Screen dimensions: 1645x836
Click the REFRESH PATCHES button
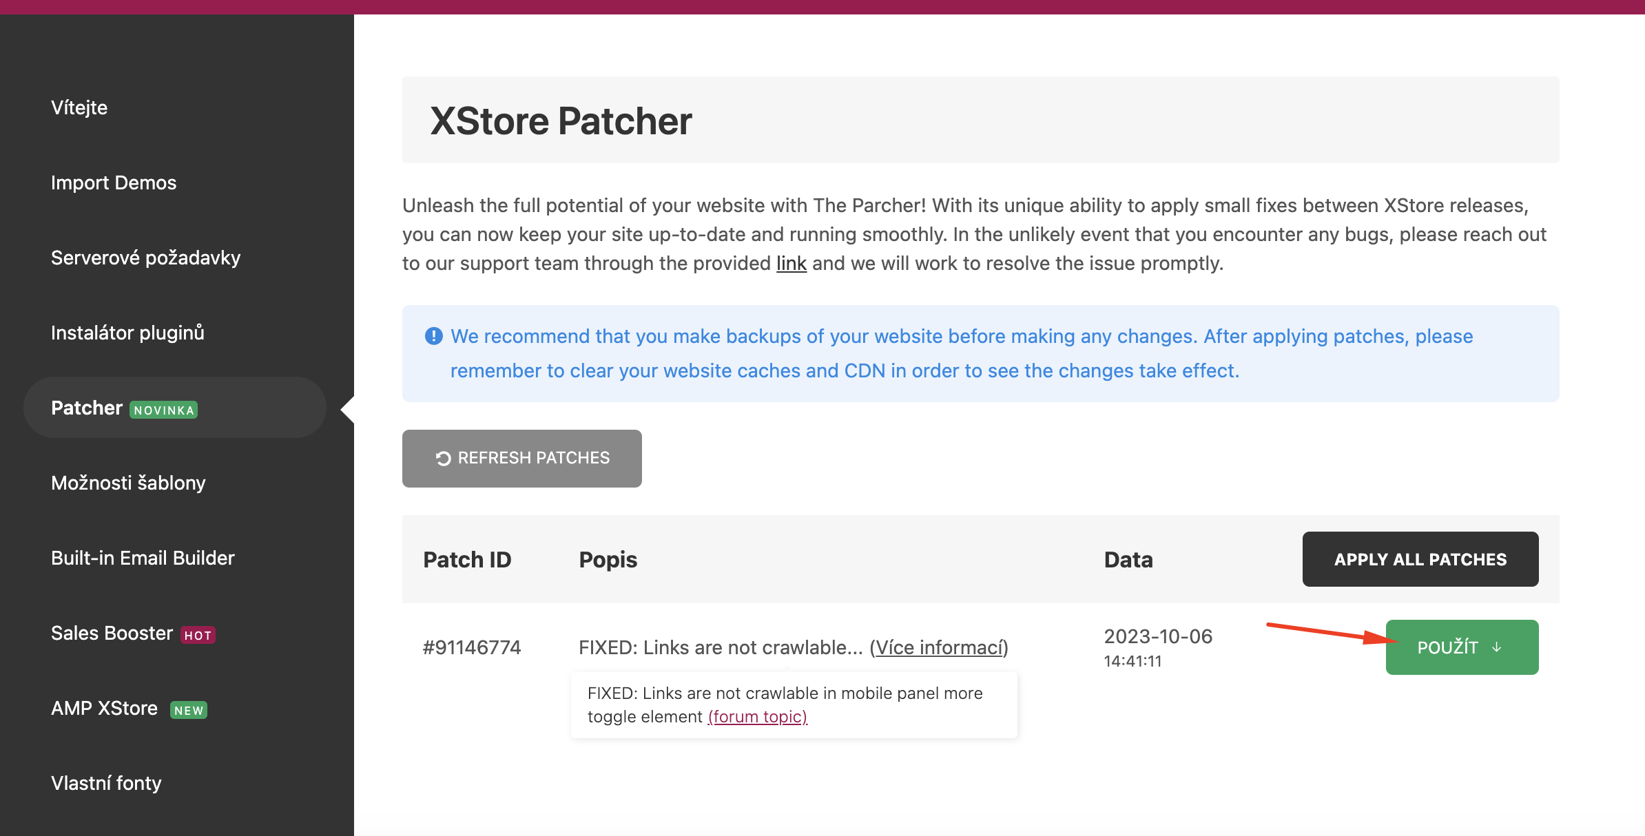(x=522, y=457)
